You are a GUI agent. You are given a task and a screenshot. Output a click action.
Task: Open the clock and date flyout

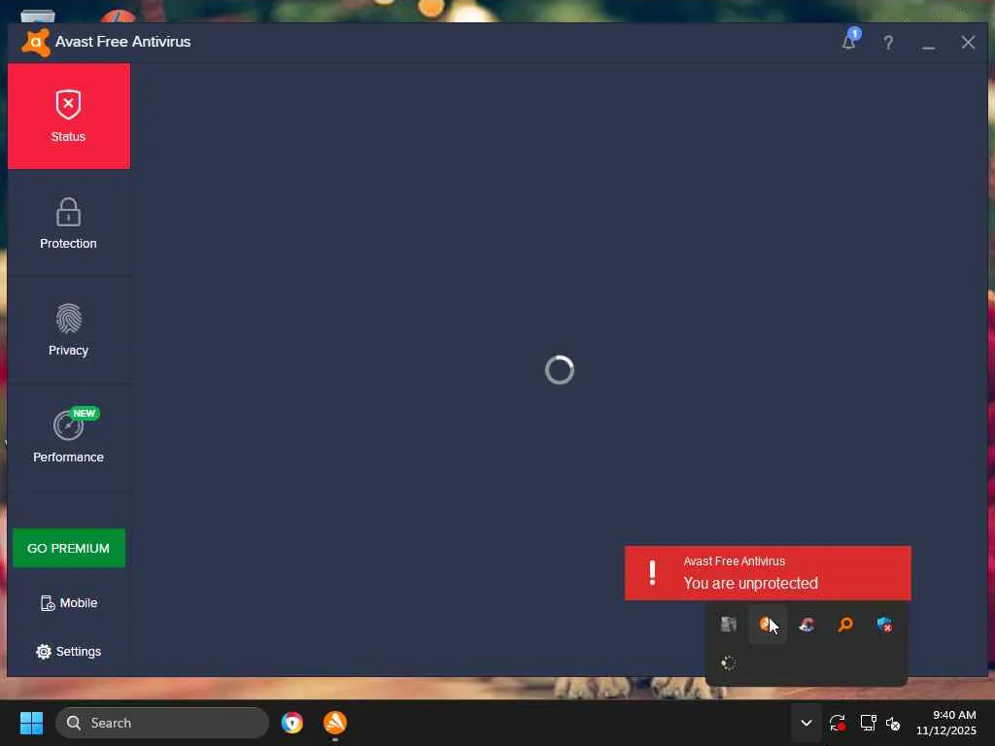[x=946, y=723]
